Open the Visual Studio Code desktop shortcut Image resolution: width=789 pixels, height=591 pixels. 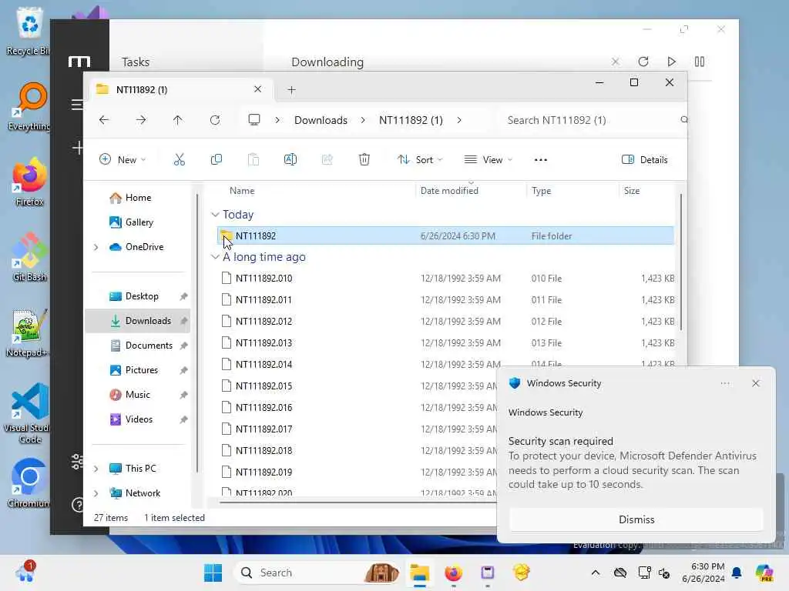point(29,413)
